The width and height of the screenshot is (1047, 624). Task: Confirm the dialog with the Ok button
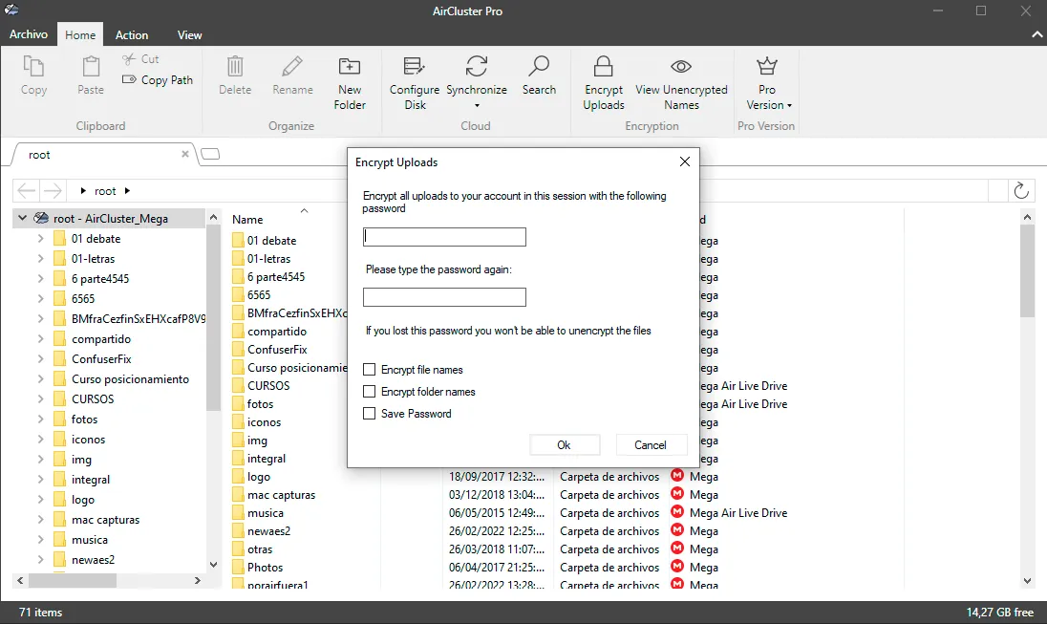565,445
